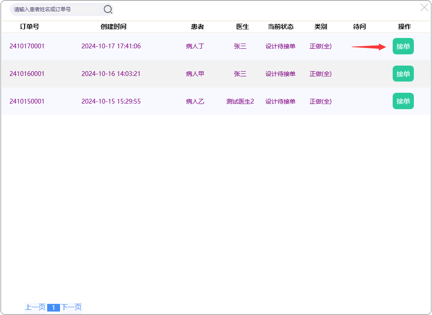Image resolution: width=432 pixels, height=315 pixels.
Task: Accept order 2410150001 with 接单 button
Action: pyautogui.click(x=403, y=101)
